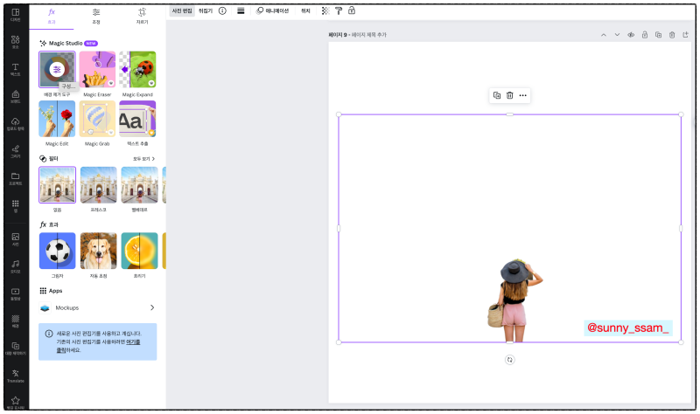
Task: Open the Mockups app
Action: [97, 307]
